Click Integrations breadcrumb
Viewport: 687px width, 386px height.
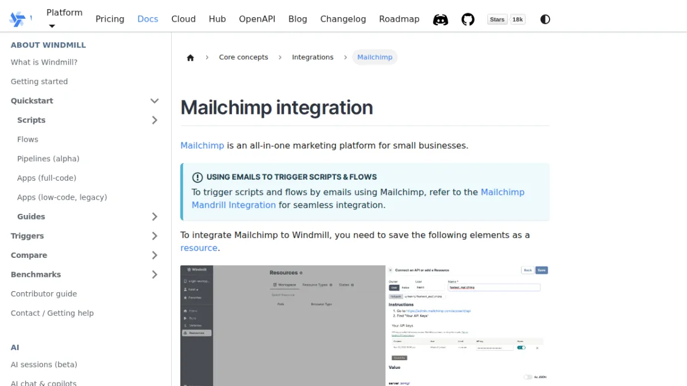[x=313, y=57]
